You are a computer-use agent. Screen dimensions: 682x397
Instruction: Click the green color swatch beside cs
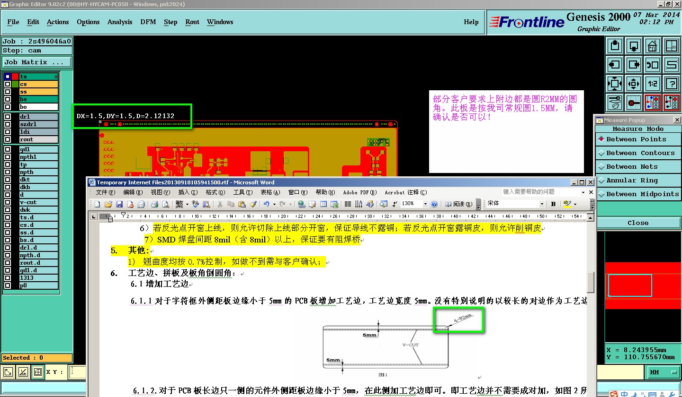coord(15,84)
